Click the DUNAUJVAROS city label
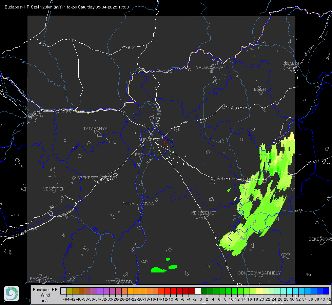This screenshot has height=305, width=332. point(138,204)
